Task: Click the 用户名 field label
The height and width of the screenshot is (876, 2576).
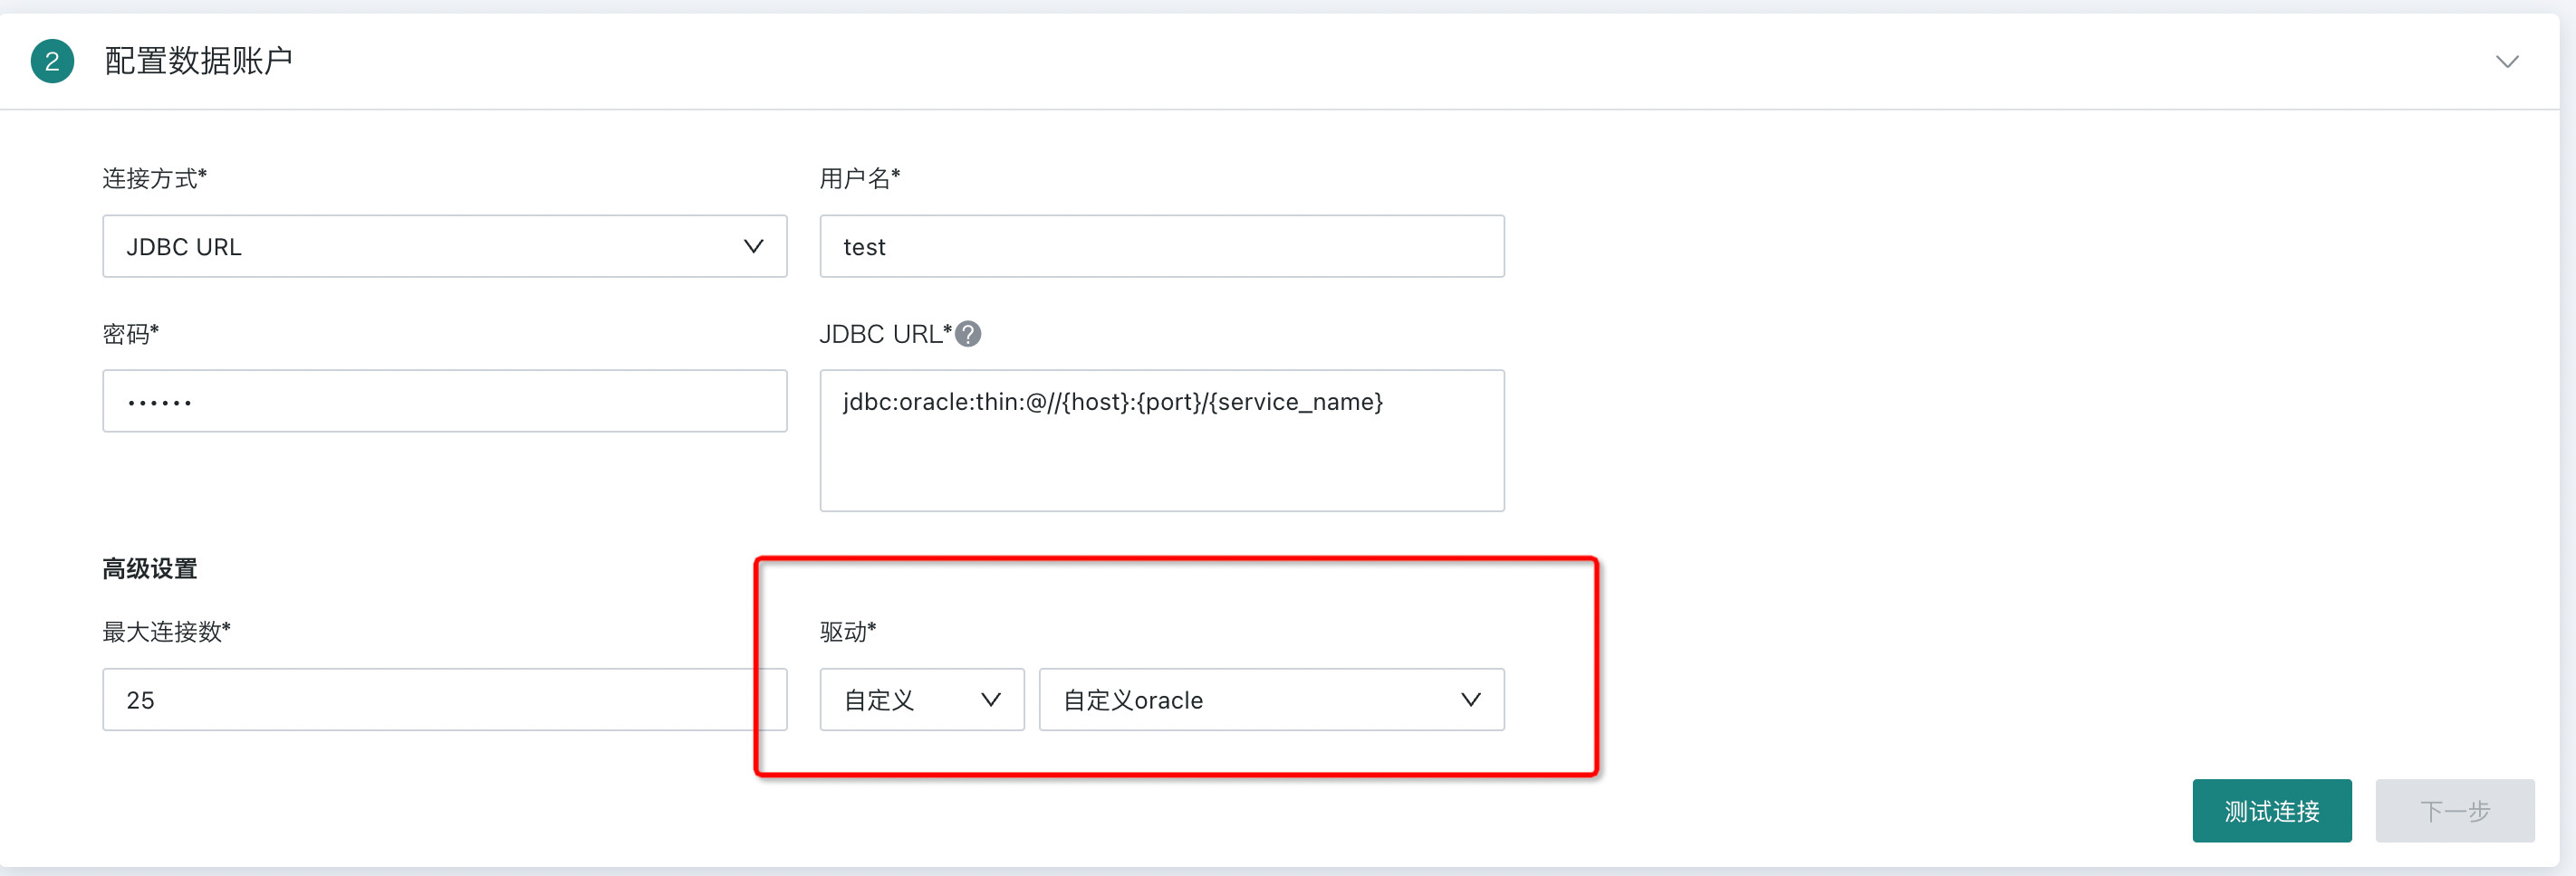Action: (859, 179)
